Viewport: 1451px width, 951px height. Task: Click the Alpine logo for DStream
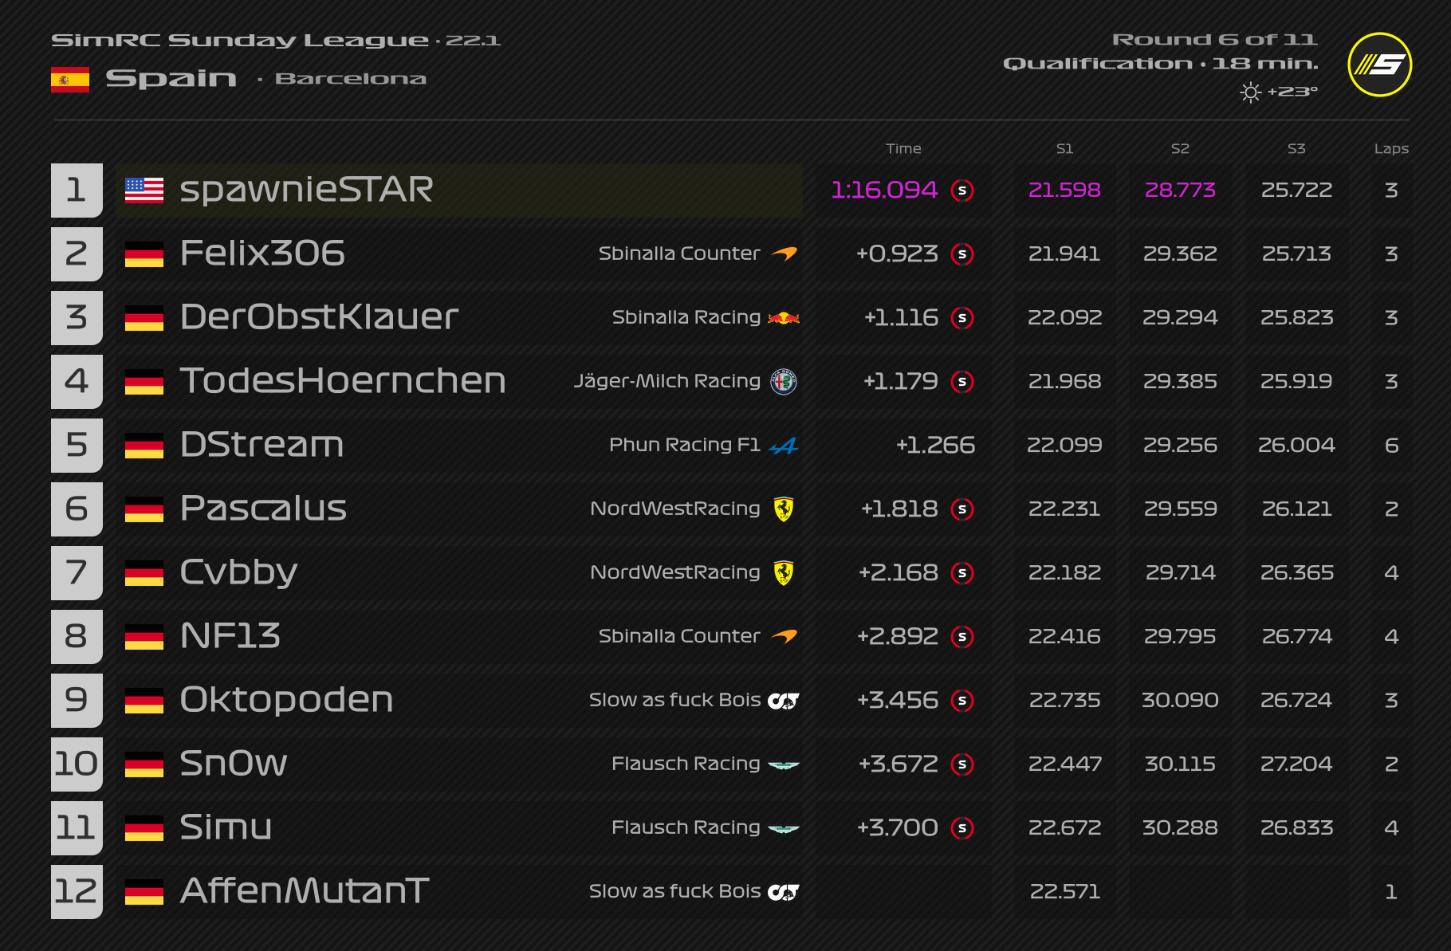(784, 446)
